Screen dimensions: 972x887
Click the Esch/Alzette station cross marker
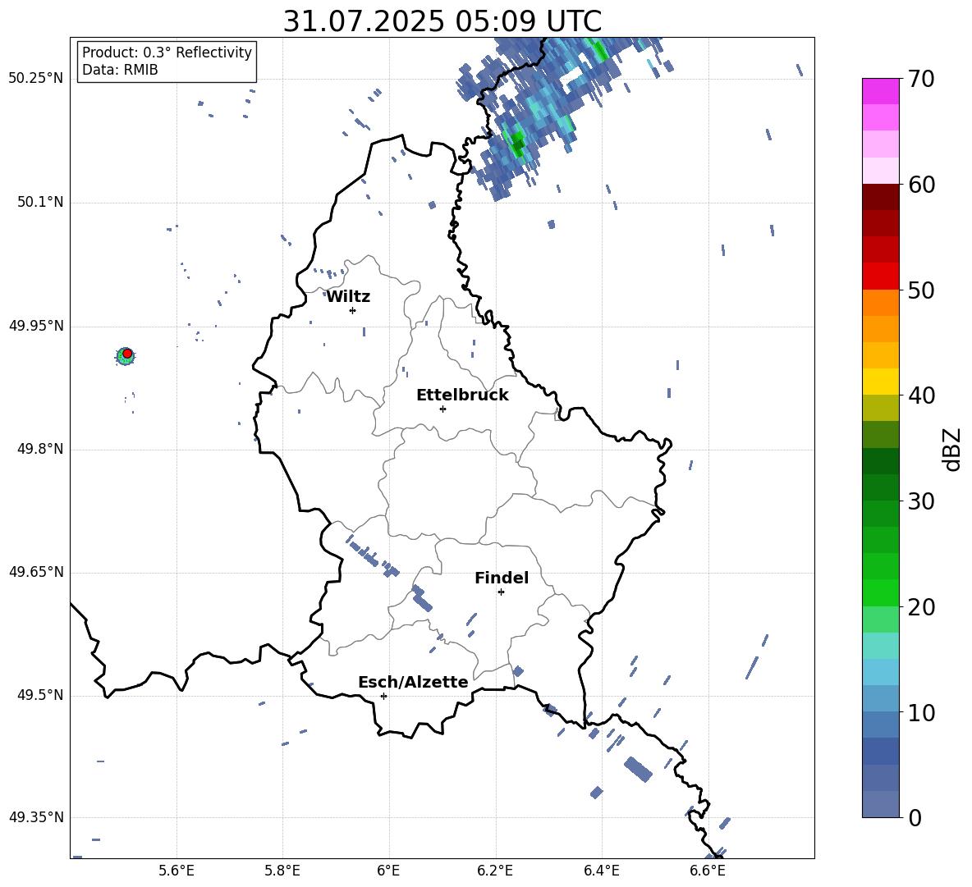pyautogui.click(x=383, y=696)
